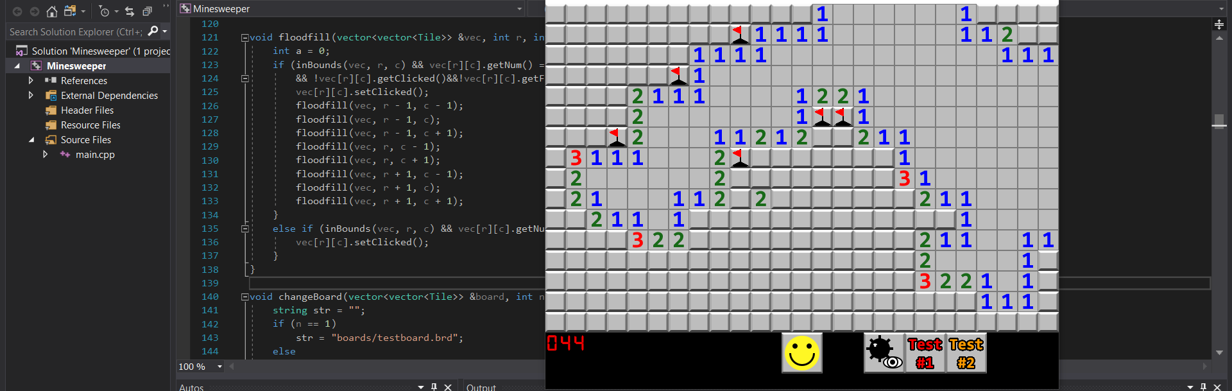Open the Autos panel options dropdown

(x=421, y=387)
